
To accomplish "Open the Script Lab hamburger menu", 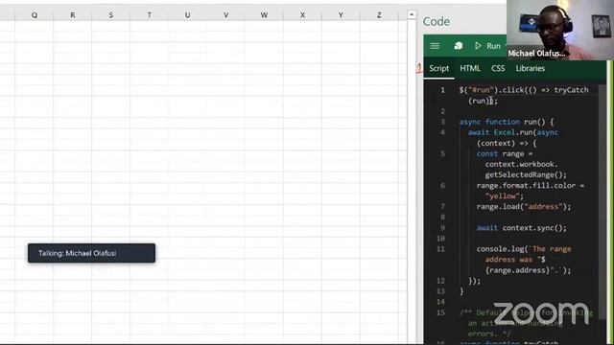I will [435, 46].
